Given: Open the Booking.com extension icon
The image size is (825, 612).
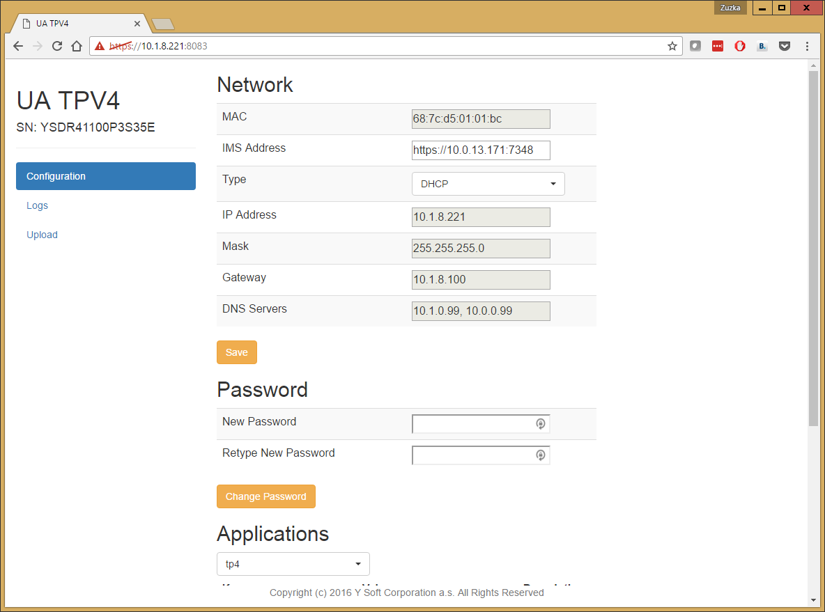Looking at the screenshot, I should (762, 46).
